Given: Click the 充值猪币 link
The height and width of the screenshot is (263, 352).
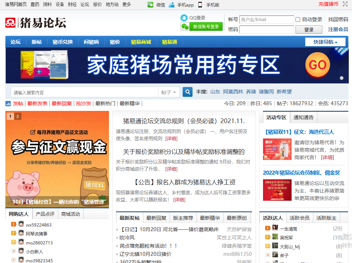Looking at the screenshot, I should tap(328, 4).
